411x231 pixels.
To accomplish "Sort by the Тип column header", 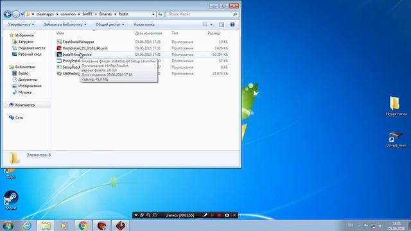I will [175, 33].
